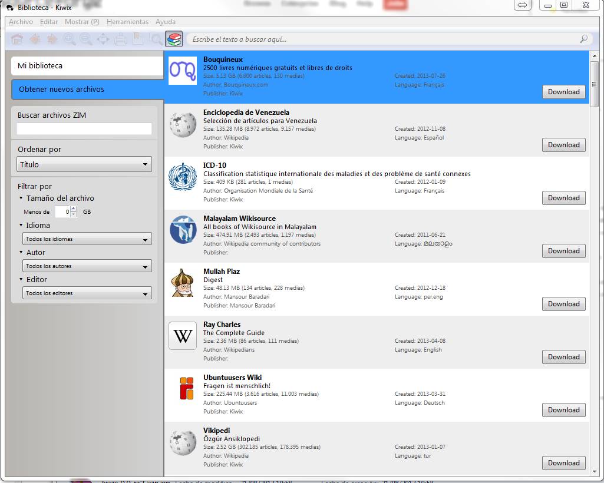This screenshot has width=604, height=483.
Task: Click the Bouquineux logo thumbnail
Action: [x=183, y=71]
